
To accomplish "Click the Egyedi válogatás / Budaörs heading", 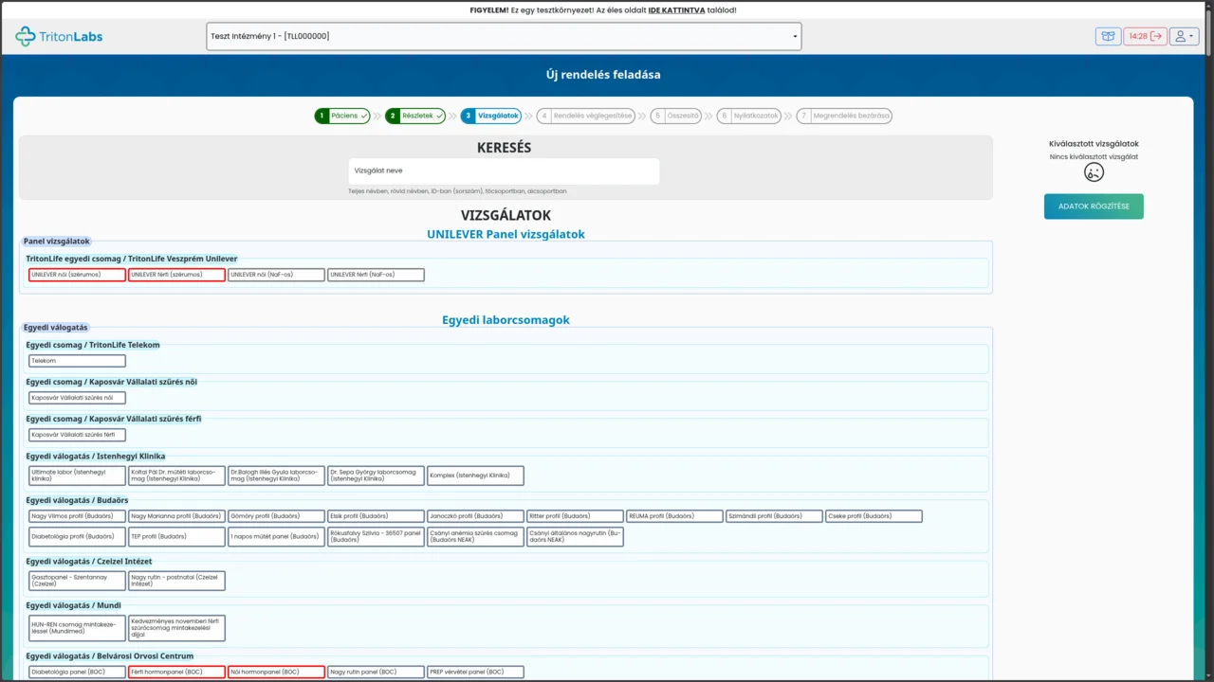I will tap(77, 500).
